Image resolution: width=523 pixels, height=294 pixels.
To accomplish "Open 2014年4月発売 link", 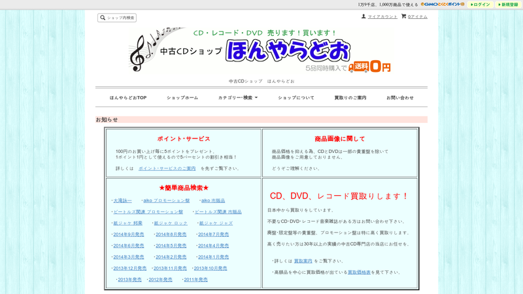I will pos(214,246).
